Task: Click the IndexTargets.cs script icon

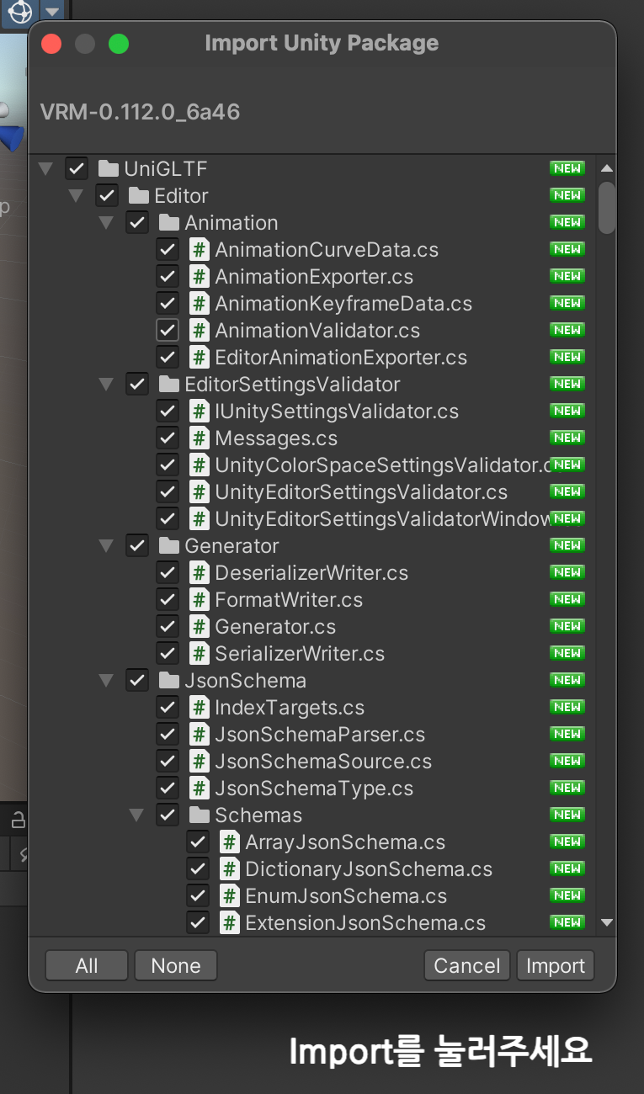Action: (x=200, y=708)
